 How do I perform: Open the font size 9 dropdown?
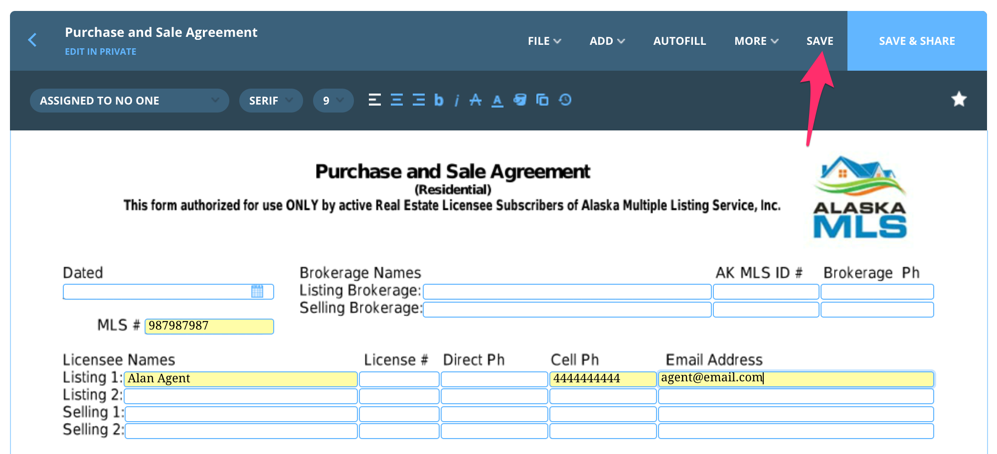pos(333,101)
